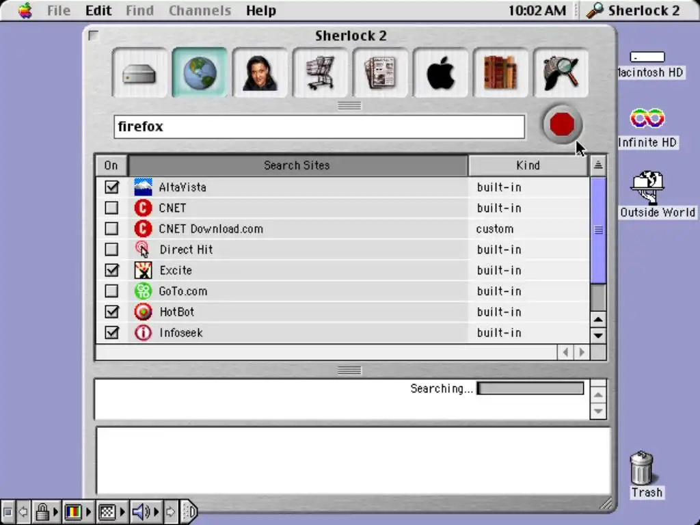The height and width of the screenshot is (525, 700).
Task: Click the search text field containing firefox
Action: coord(319,126)
